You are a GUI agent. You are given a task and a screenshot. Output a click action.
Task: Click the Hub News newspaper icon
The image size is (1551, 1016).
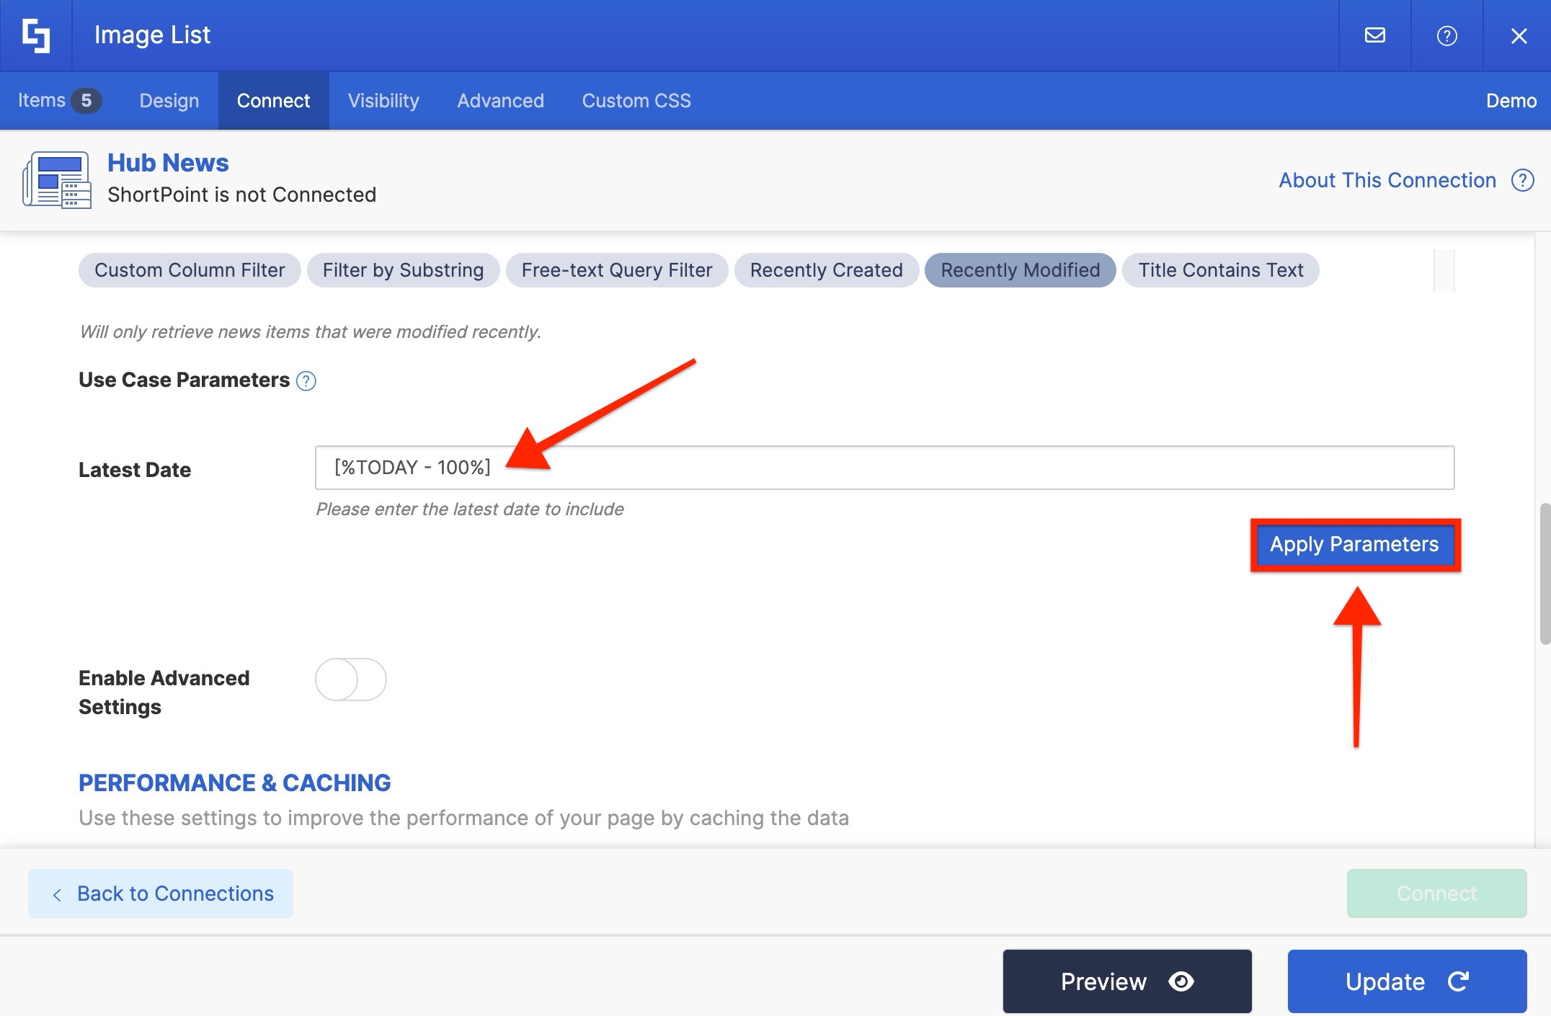click(x=57, y=179)
